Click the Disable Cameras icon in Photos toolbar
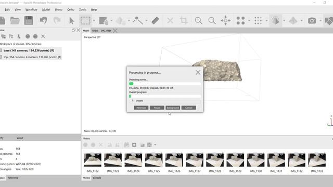333x187 pixels. click(93, 145)
